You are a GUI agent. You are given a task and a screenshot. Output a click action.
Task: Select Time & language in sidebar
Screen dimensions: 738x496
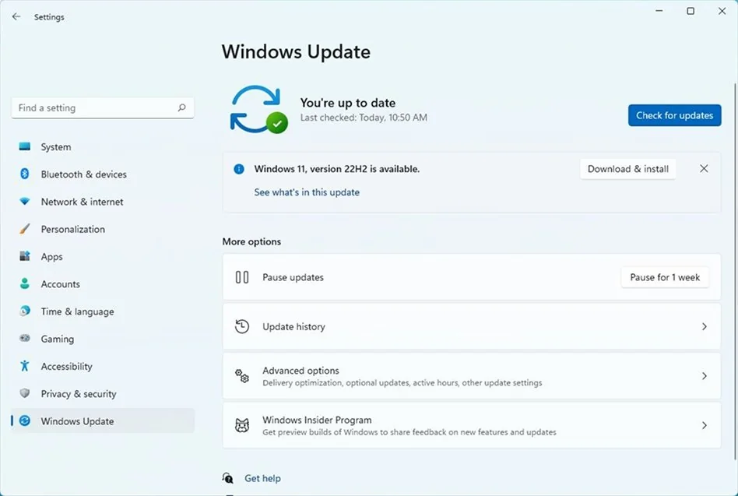coord(77,311)
